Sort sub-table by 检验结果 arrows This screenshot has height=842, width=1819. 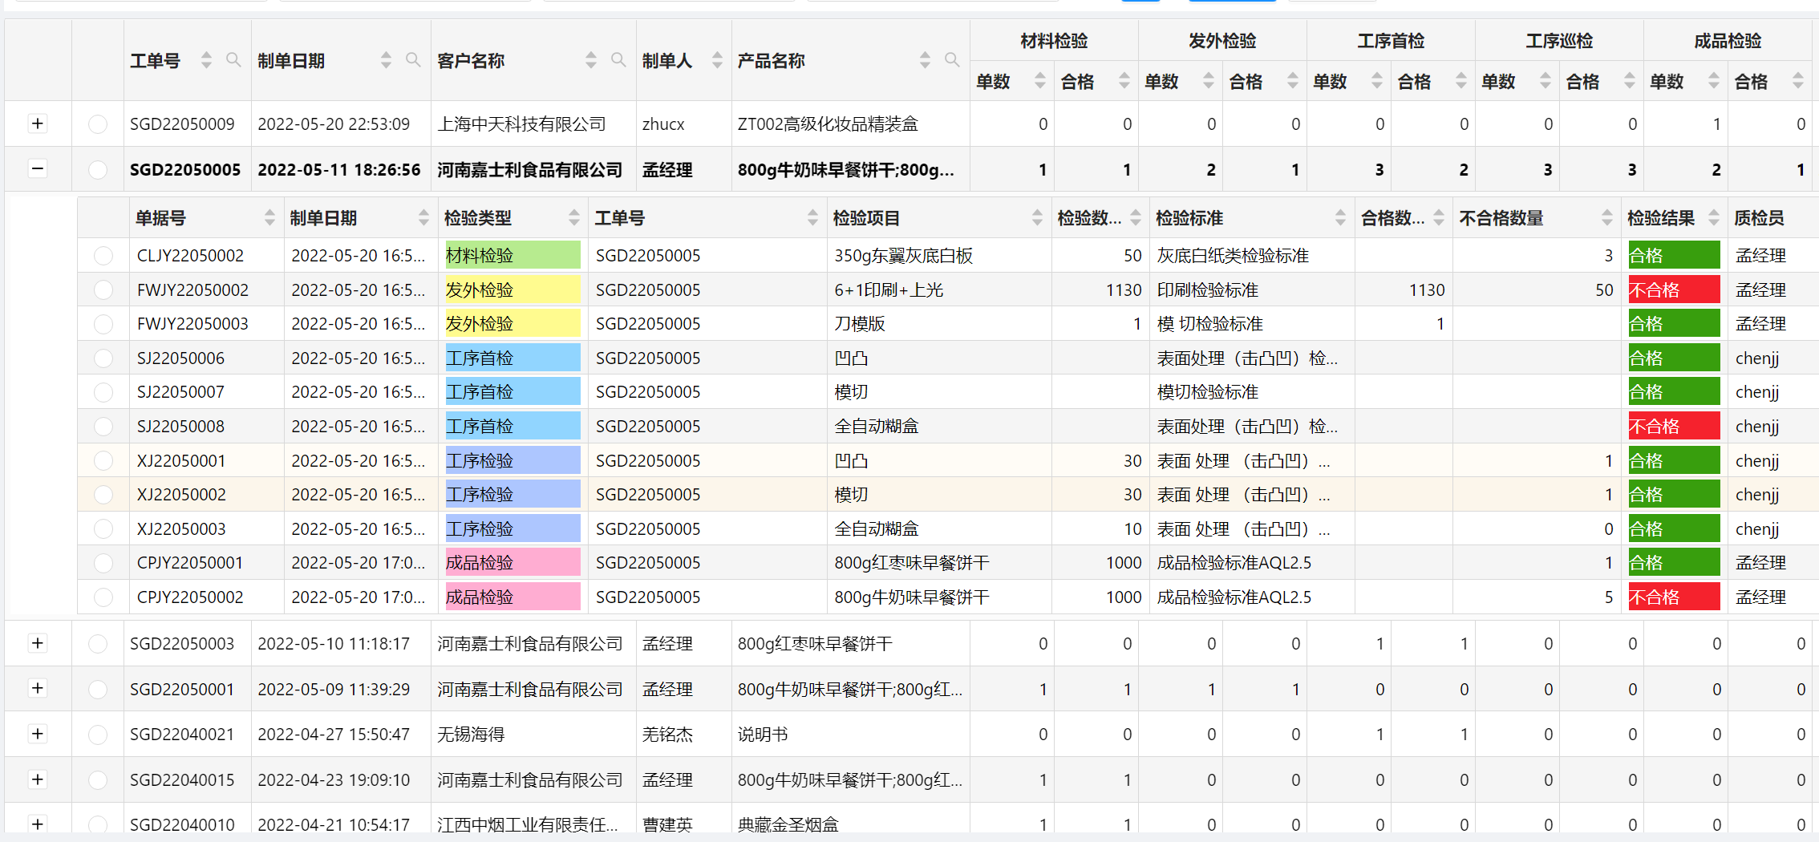pyautogui.click(x=1714, y=217)
